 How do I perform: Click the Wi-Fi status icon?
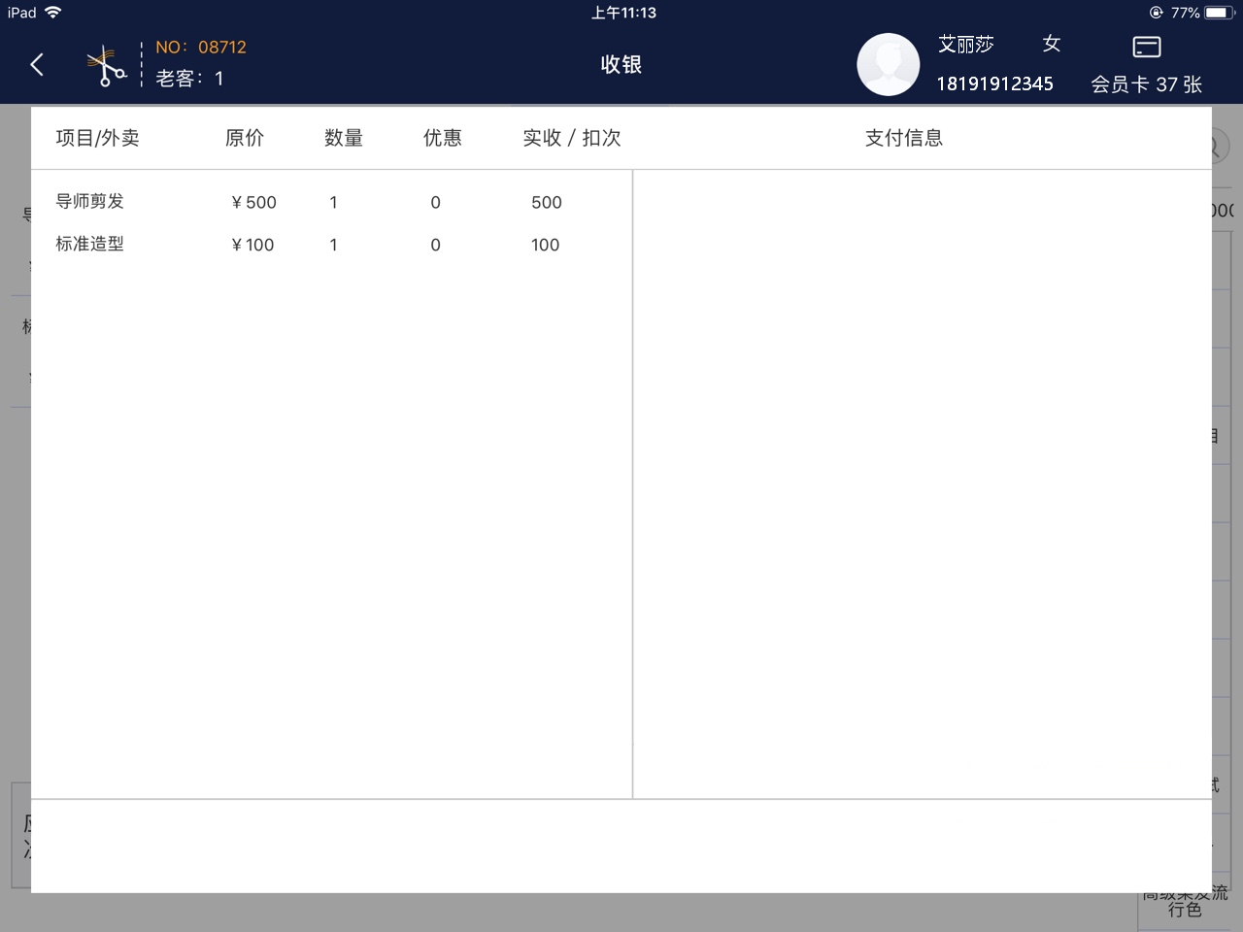pos(53,13)
